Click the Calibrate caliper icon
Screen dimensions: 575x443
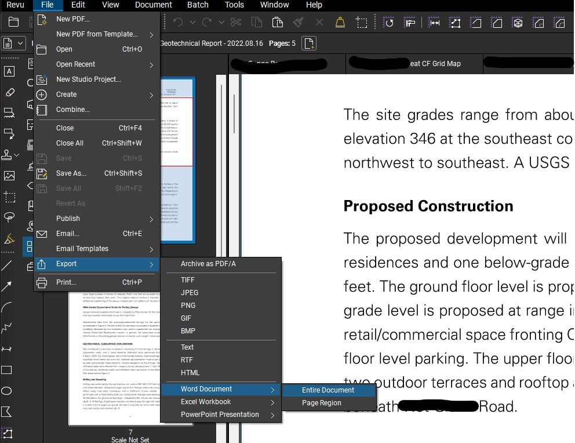(412, 23)
